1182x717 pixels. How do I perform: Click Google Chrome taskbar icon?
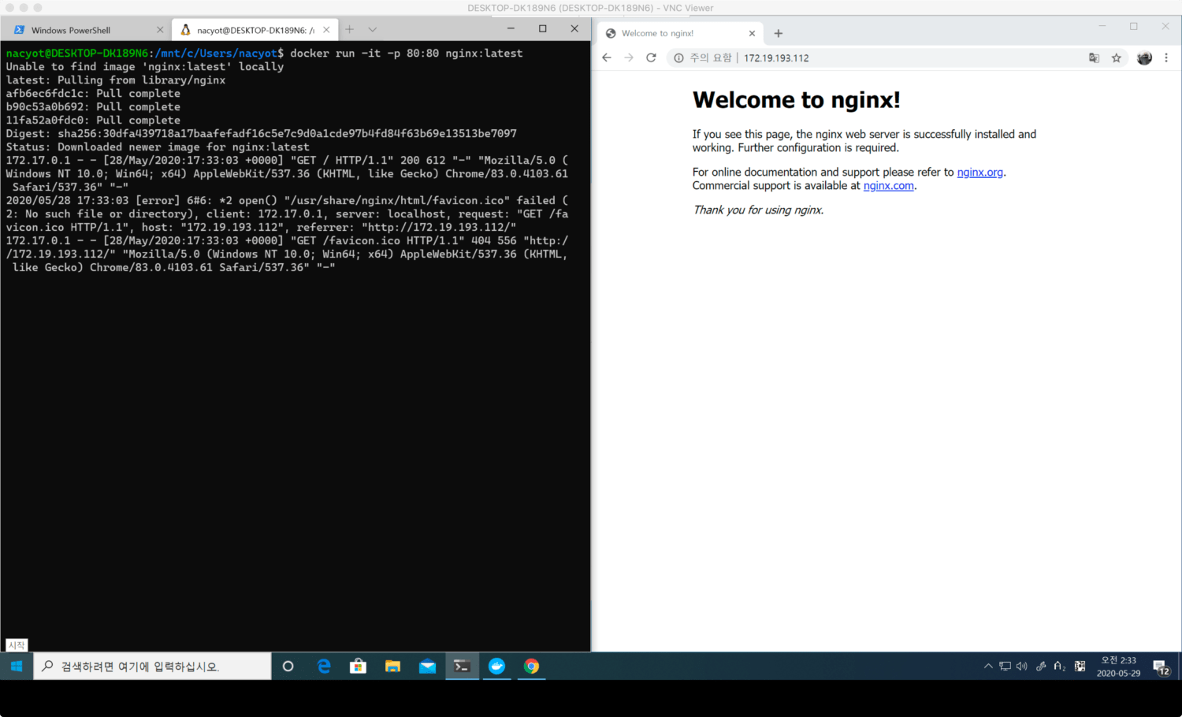pos(531,667)
